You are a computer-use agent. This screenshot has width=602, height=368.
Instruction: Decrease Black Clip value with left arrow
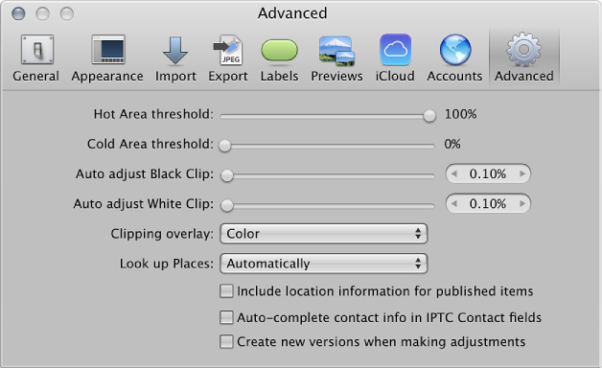454,173
